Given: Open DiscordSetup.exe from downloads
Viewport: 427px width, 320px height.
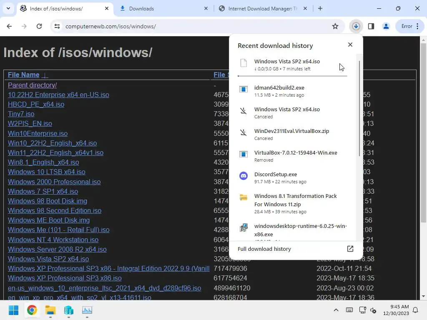Looking at the screenshot, I should [x=292, y=178].
